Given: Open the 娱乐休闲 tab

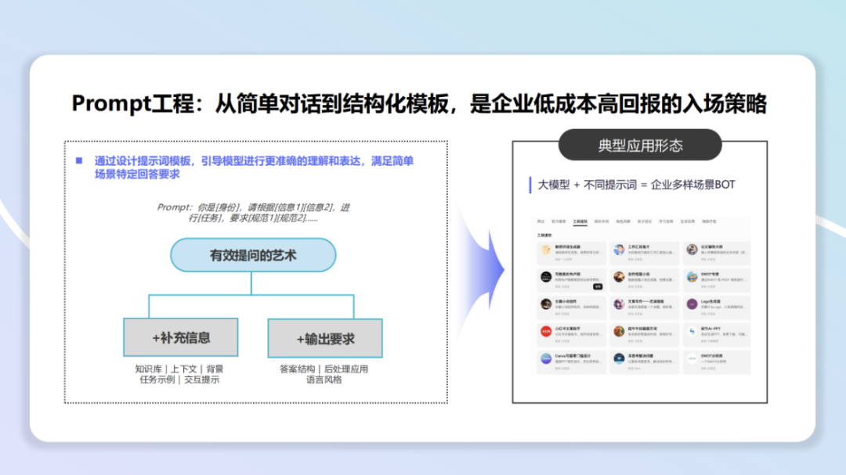Looking at the screenshot, I should (602, 221).
